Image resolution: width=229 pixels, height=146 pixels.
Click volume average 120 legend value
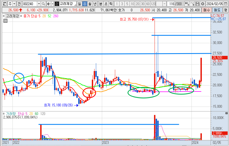(43, 114)
